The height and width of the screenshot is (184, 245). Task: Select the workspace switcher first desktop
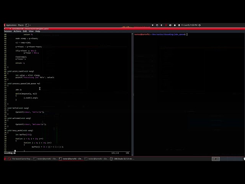[216, 159]
